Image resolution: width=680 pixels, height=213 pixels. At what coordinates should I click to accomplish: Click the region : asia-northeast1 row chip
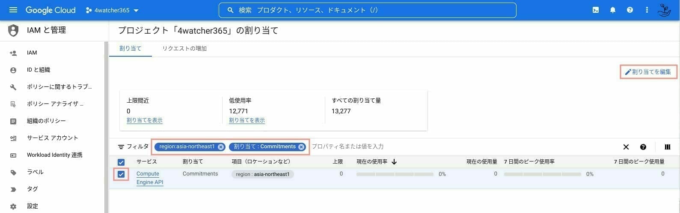[x=263, y=174]
